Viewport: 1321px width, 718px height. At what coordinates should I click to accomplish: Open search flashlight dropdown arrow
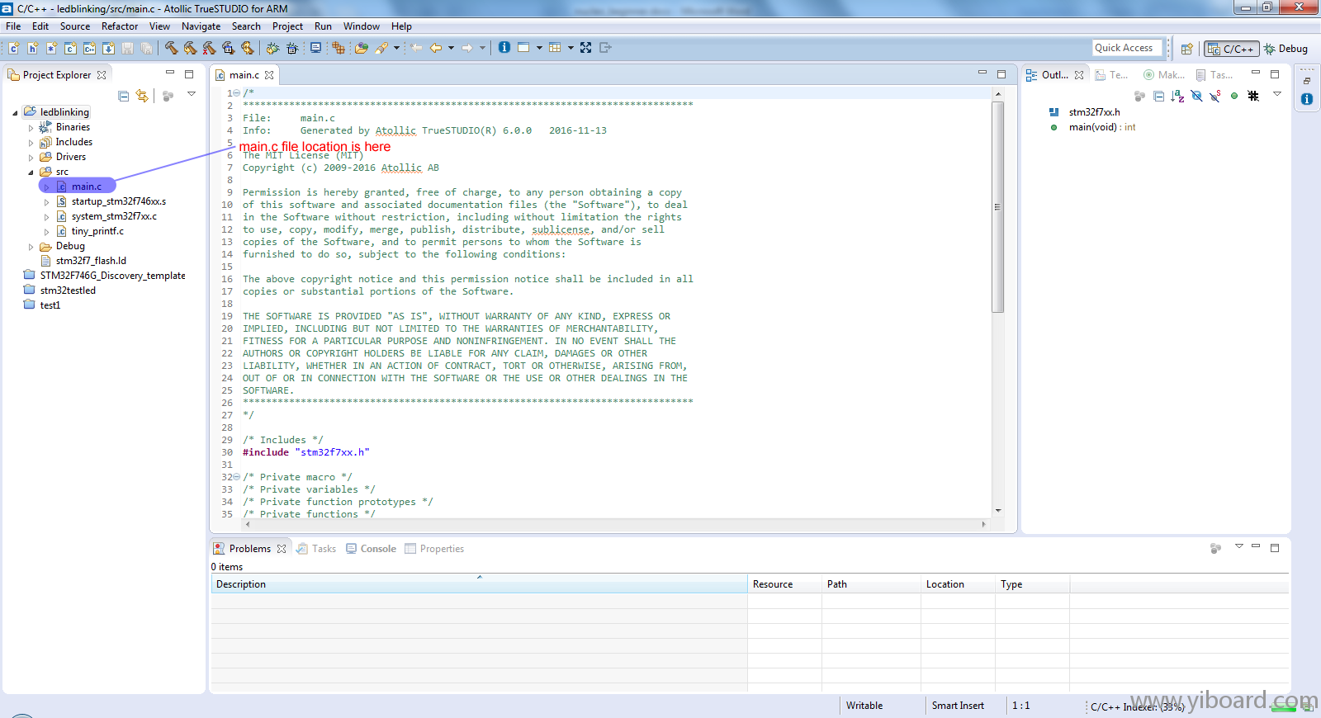[396, 48]
